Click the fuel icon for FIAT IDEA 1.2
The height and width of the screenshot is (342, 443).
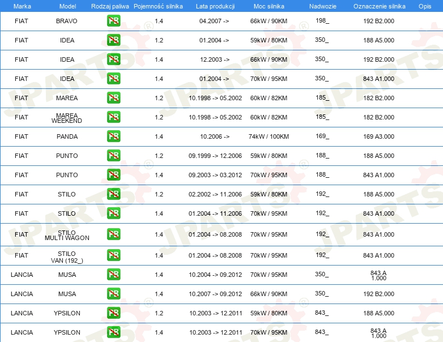click(x=113, y=40)
